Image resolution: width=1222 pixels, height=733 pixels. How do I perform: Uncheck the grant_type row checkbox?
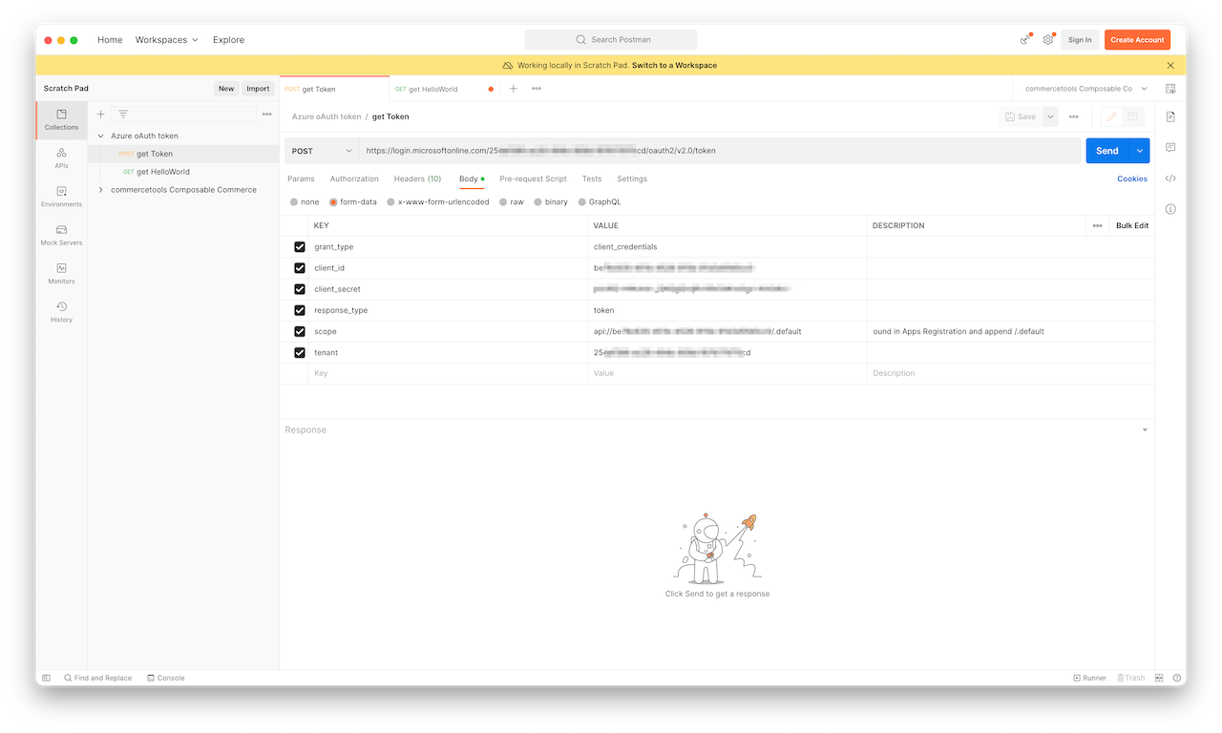click(300, 247)
